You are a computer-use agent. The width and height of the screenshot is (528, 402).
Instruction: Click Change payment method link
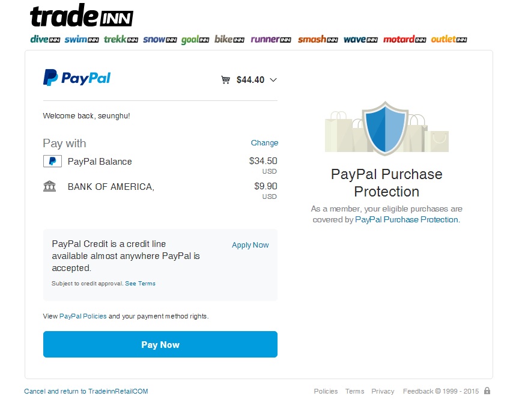coord(264,143)
